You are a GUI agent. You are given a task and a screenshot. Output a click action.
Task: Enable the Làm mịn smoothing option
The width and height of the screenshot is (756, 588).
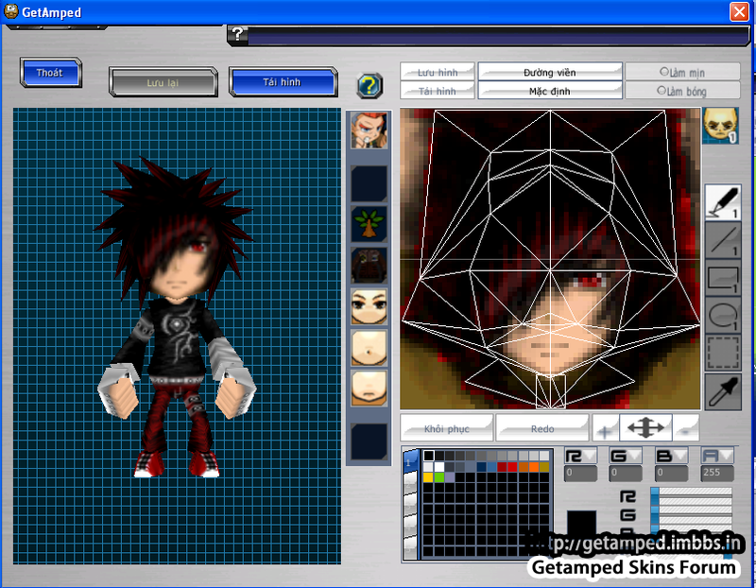coord(682,72)
